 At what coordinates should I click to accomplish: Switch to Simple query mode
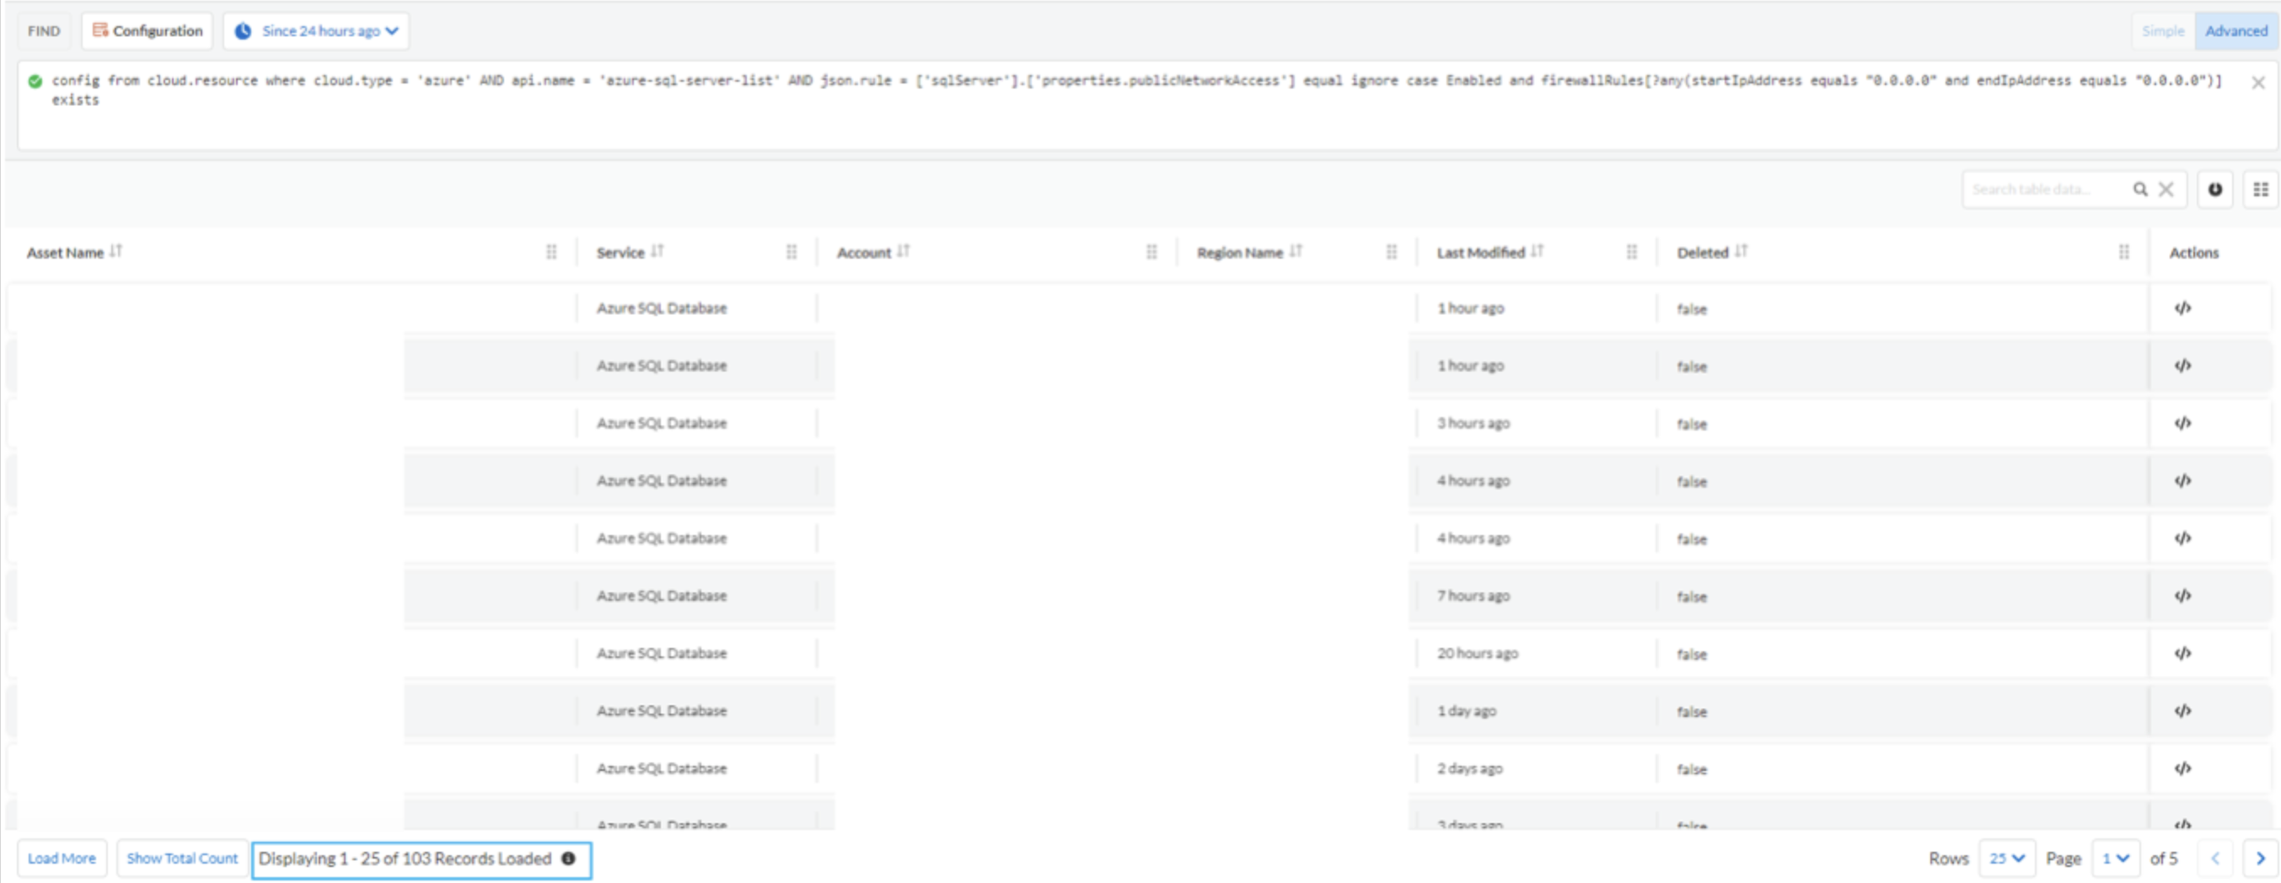(x=2162, y=31)
